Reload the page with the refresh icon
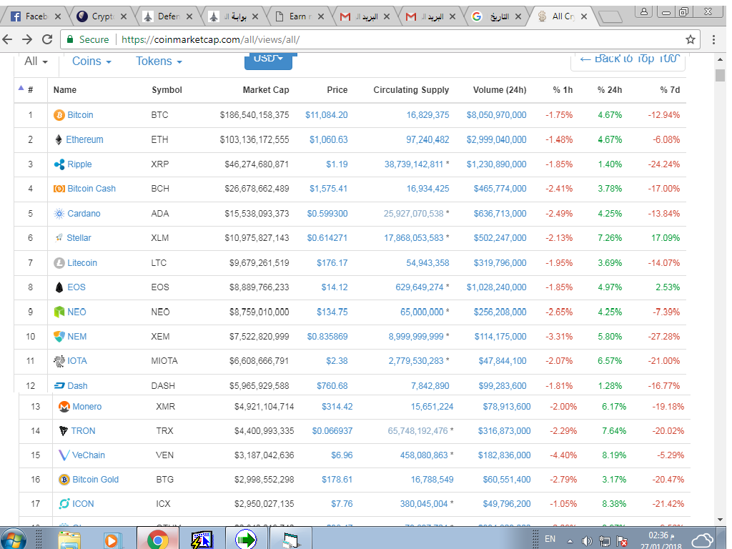The width and height of the screenshot is (732, 549). click(47, 39)
